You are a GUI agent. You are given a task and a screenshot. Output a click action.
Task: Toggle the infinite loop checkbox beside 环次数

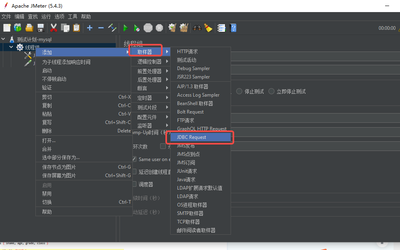tap(163, 146)
